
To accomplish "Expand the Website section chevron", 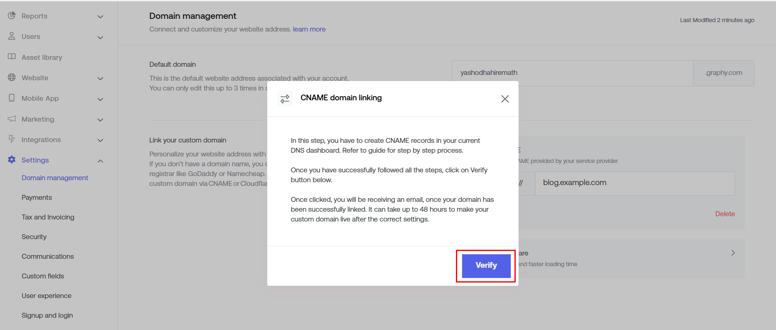I will tap(100, 78).
